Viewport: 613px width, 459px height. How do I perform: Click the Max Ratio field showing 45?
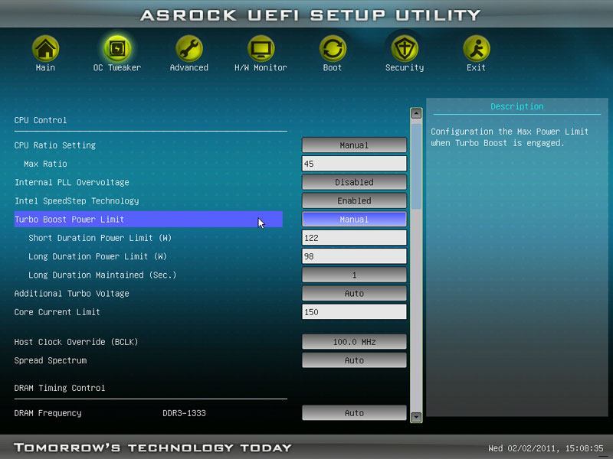click(x=354, y=164)
